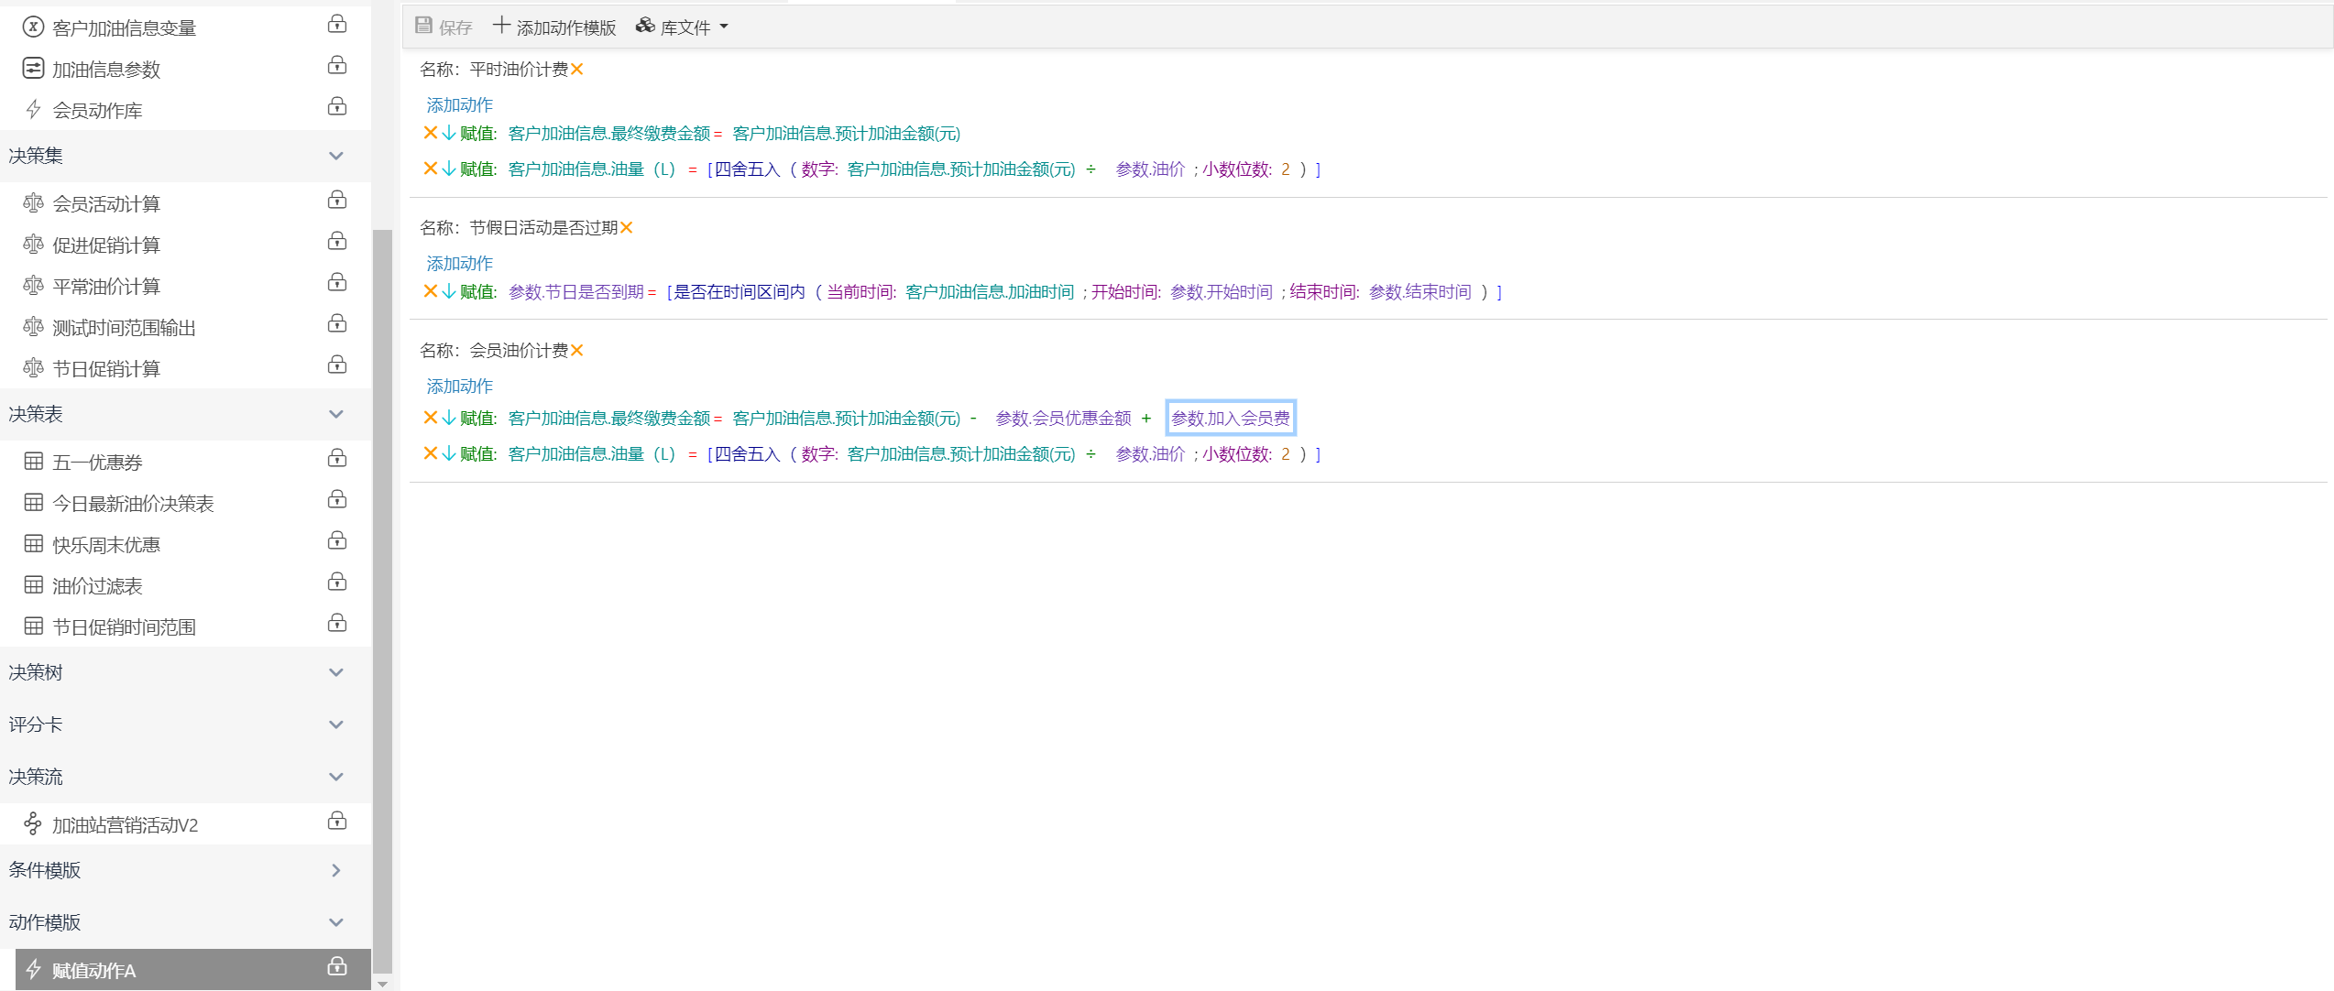Expand the 条件模版 section
This screenshot has width=2334, height=991.
[335, 870]
